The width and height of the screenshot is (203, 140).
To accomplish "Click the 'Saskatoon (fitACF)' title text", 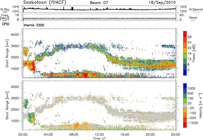I will 45,3.
